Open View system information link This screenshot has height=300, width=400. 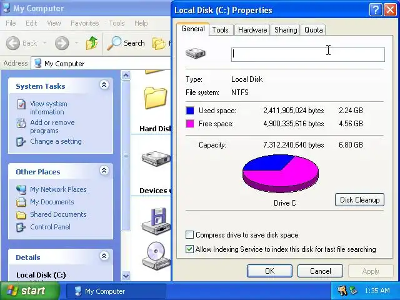click(x=49, y=108)
